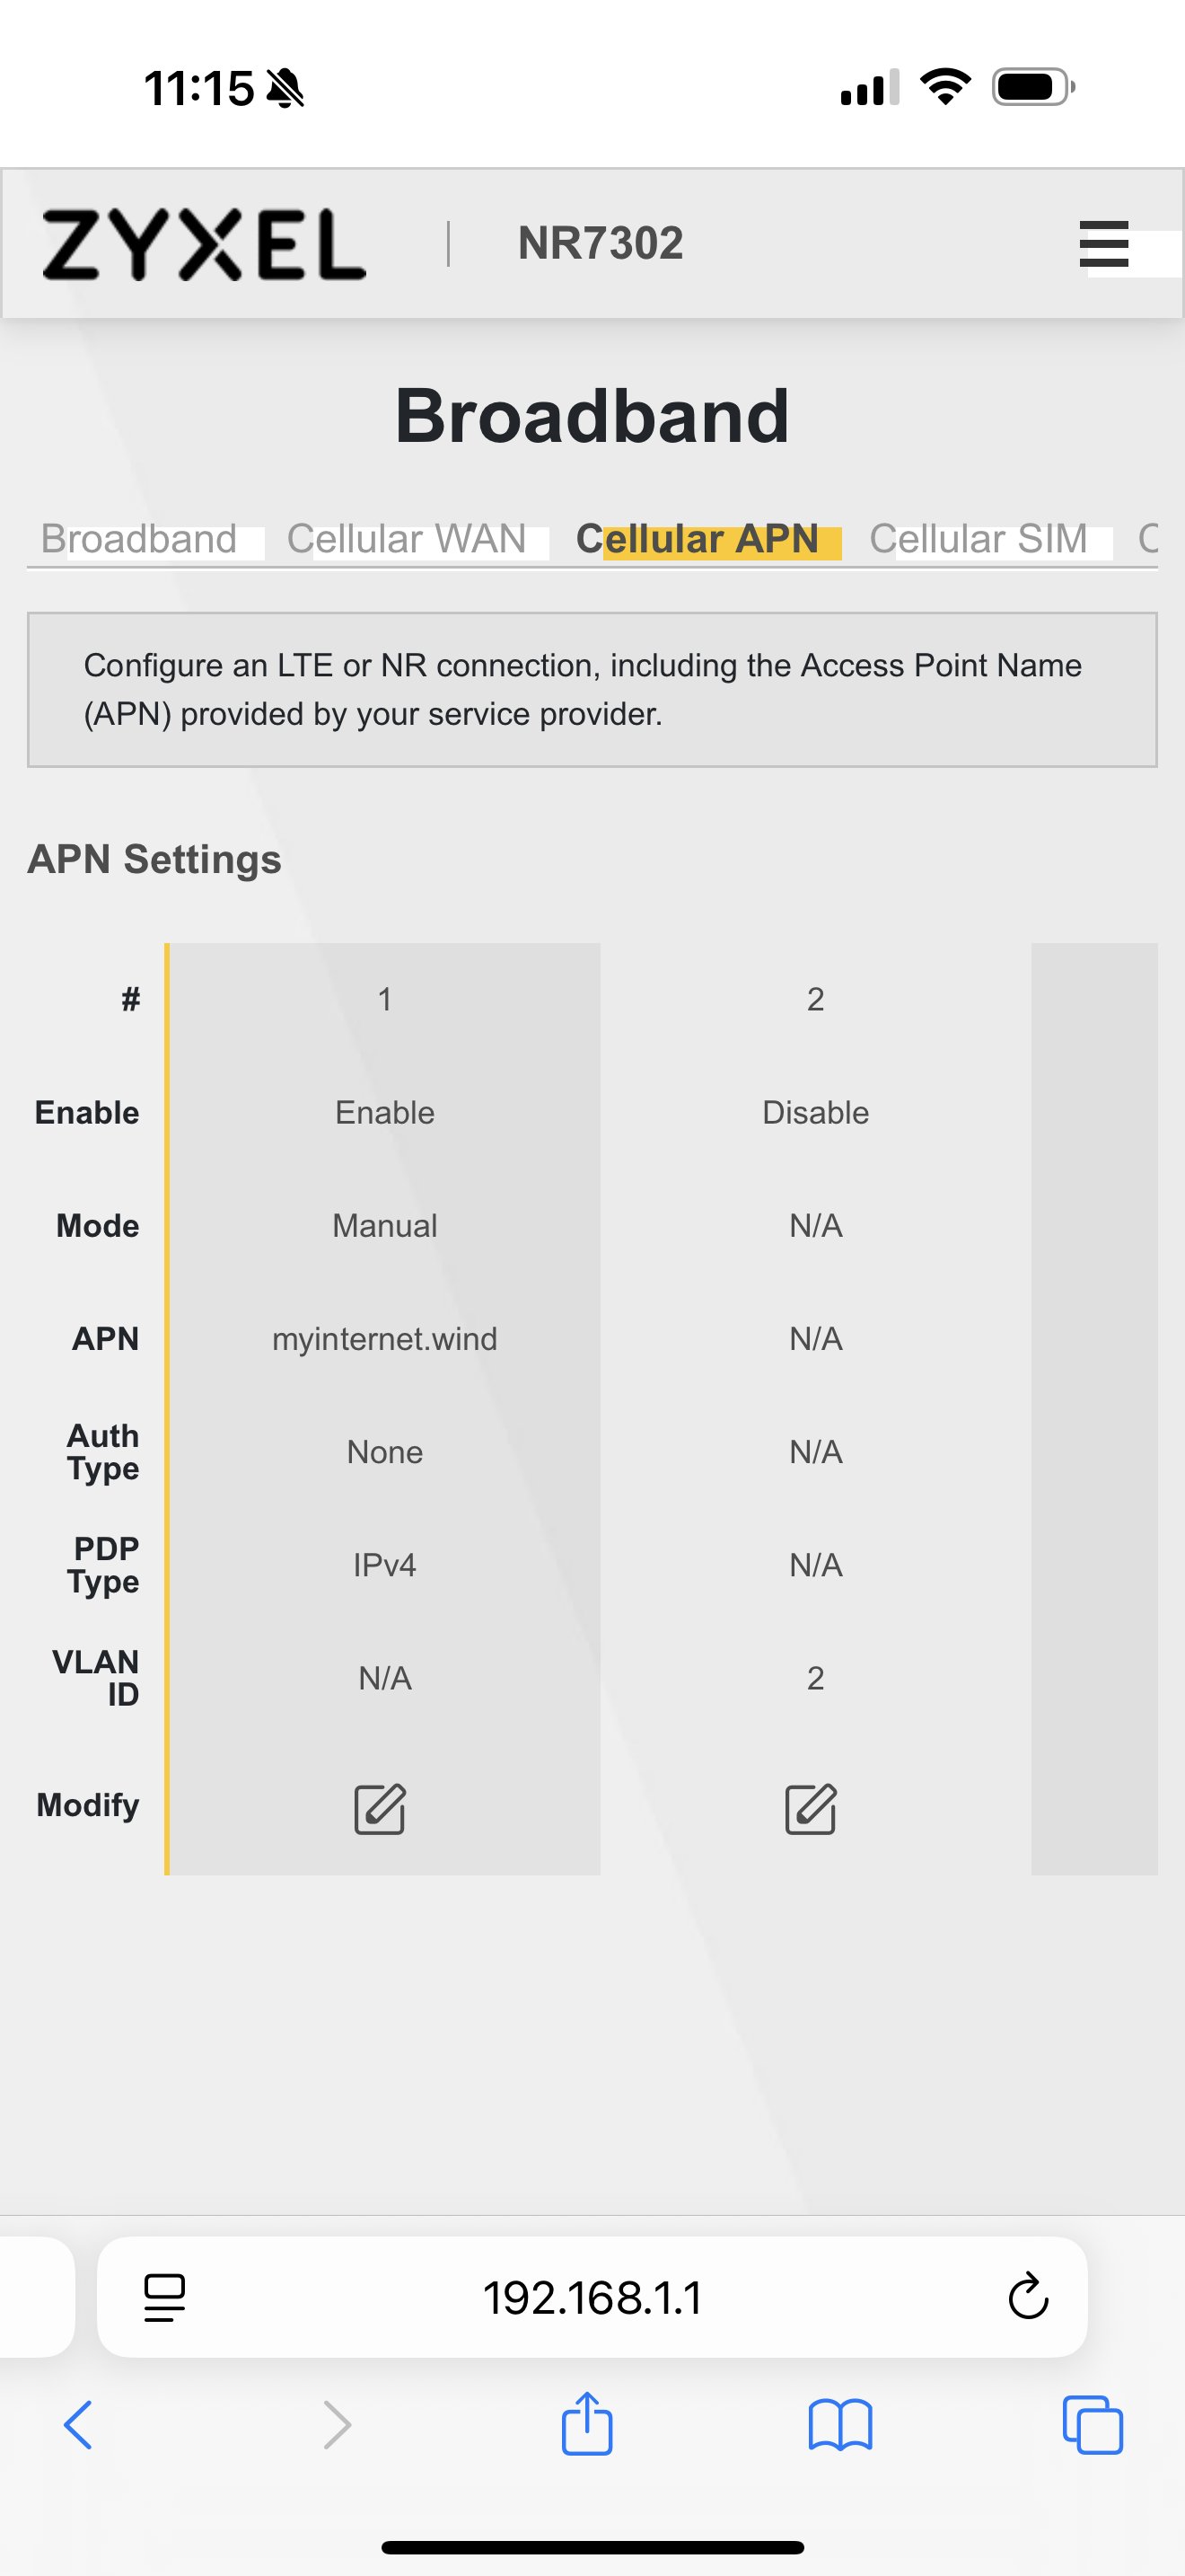
Task: Click the myinternet.wind APN value
Action: point(384,1339)
